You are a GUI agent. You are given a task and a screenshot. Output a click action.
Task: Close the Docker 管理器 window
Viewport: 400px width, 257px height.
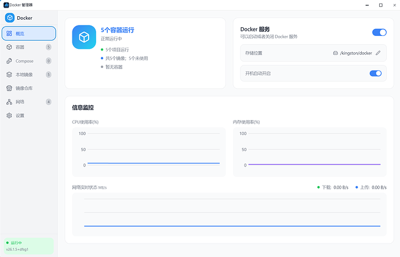[394, 5]
